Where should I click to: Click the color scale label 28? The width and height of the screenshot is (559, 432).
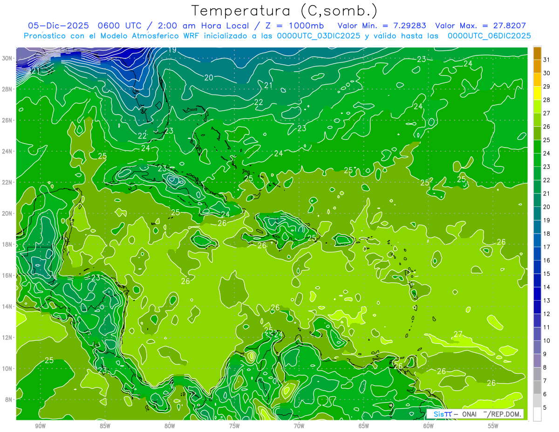tap(546, 99)
